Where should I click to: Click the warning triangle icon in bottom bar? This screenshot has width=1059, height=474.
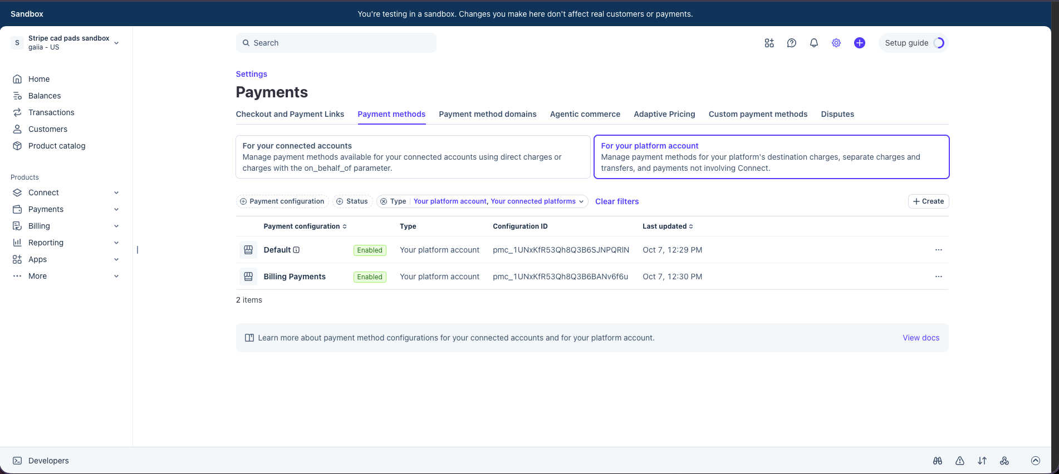click(x=960, y=461)
